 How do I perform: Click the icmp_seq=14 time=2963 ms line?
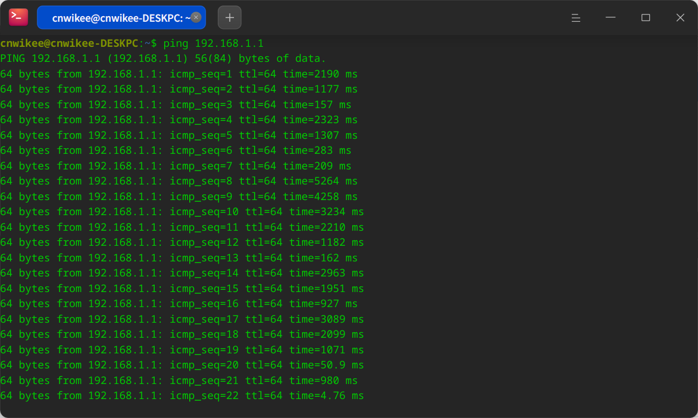(182, 273)
